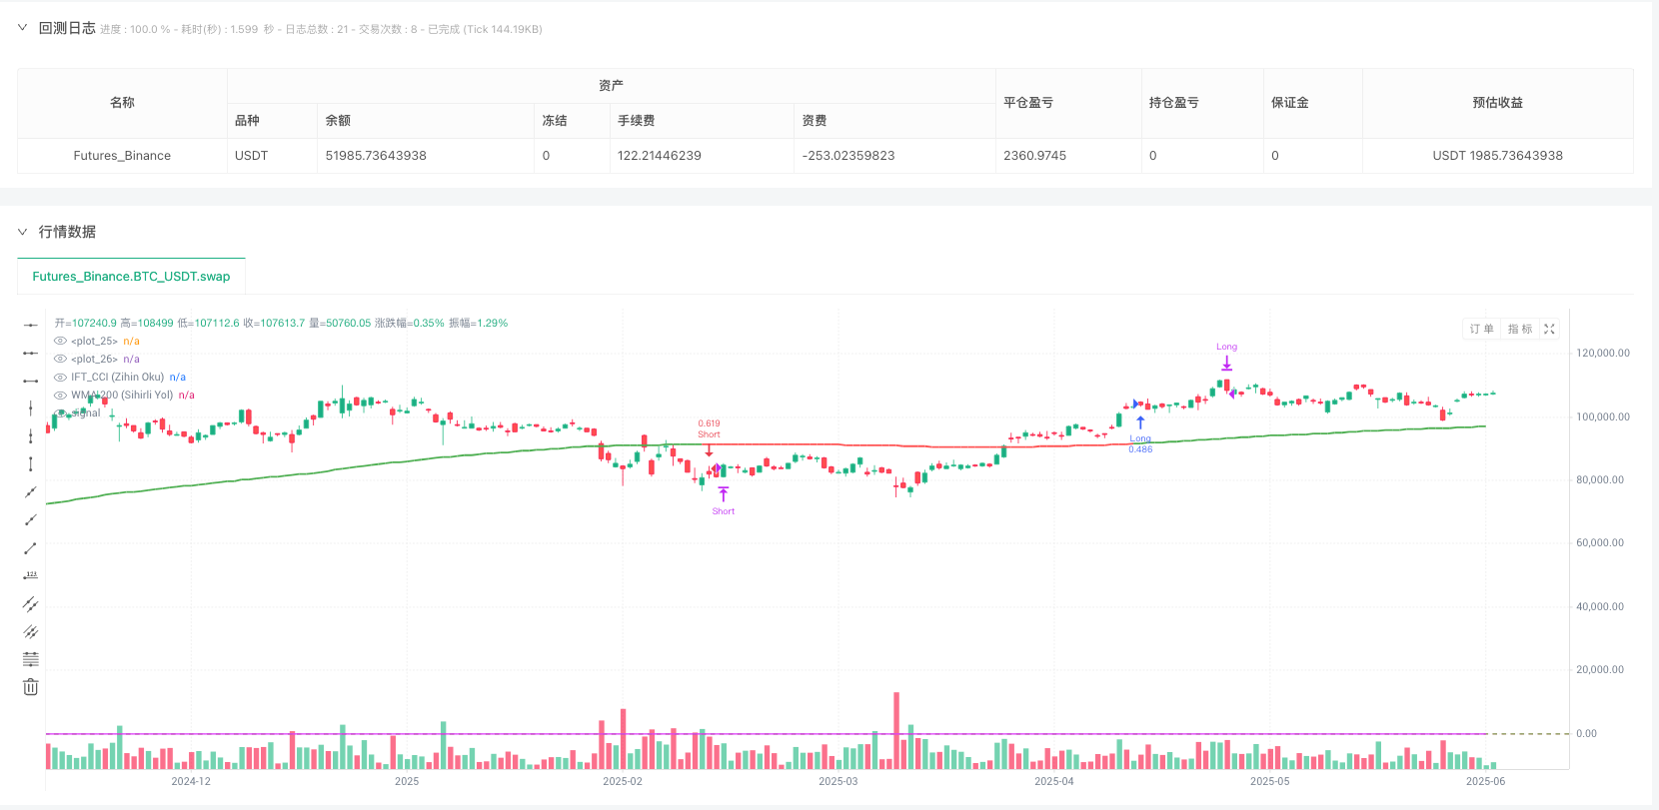Screen dimensions: 1659x810
Task: Select the Fibonacci retracement lines tool
Action: click(x=31, y=659)
